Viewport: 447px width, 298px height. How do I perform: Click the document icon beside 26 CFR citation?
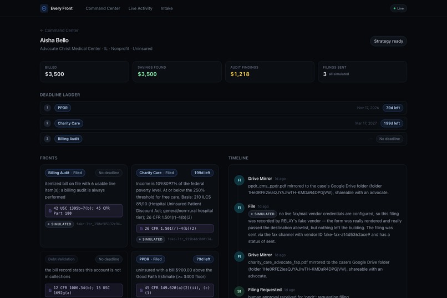pos(141,229)
